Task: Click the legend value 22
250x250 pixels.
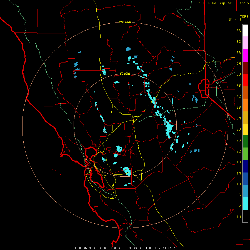Action: 239,151
